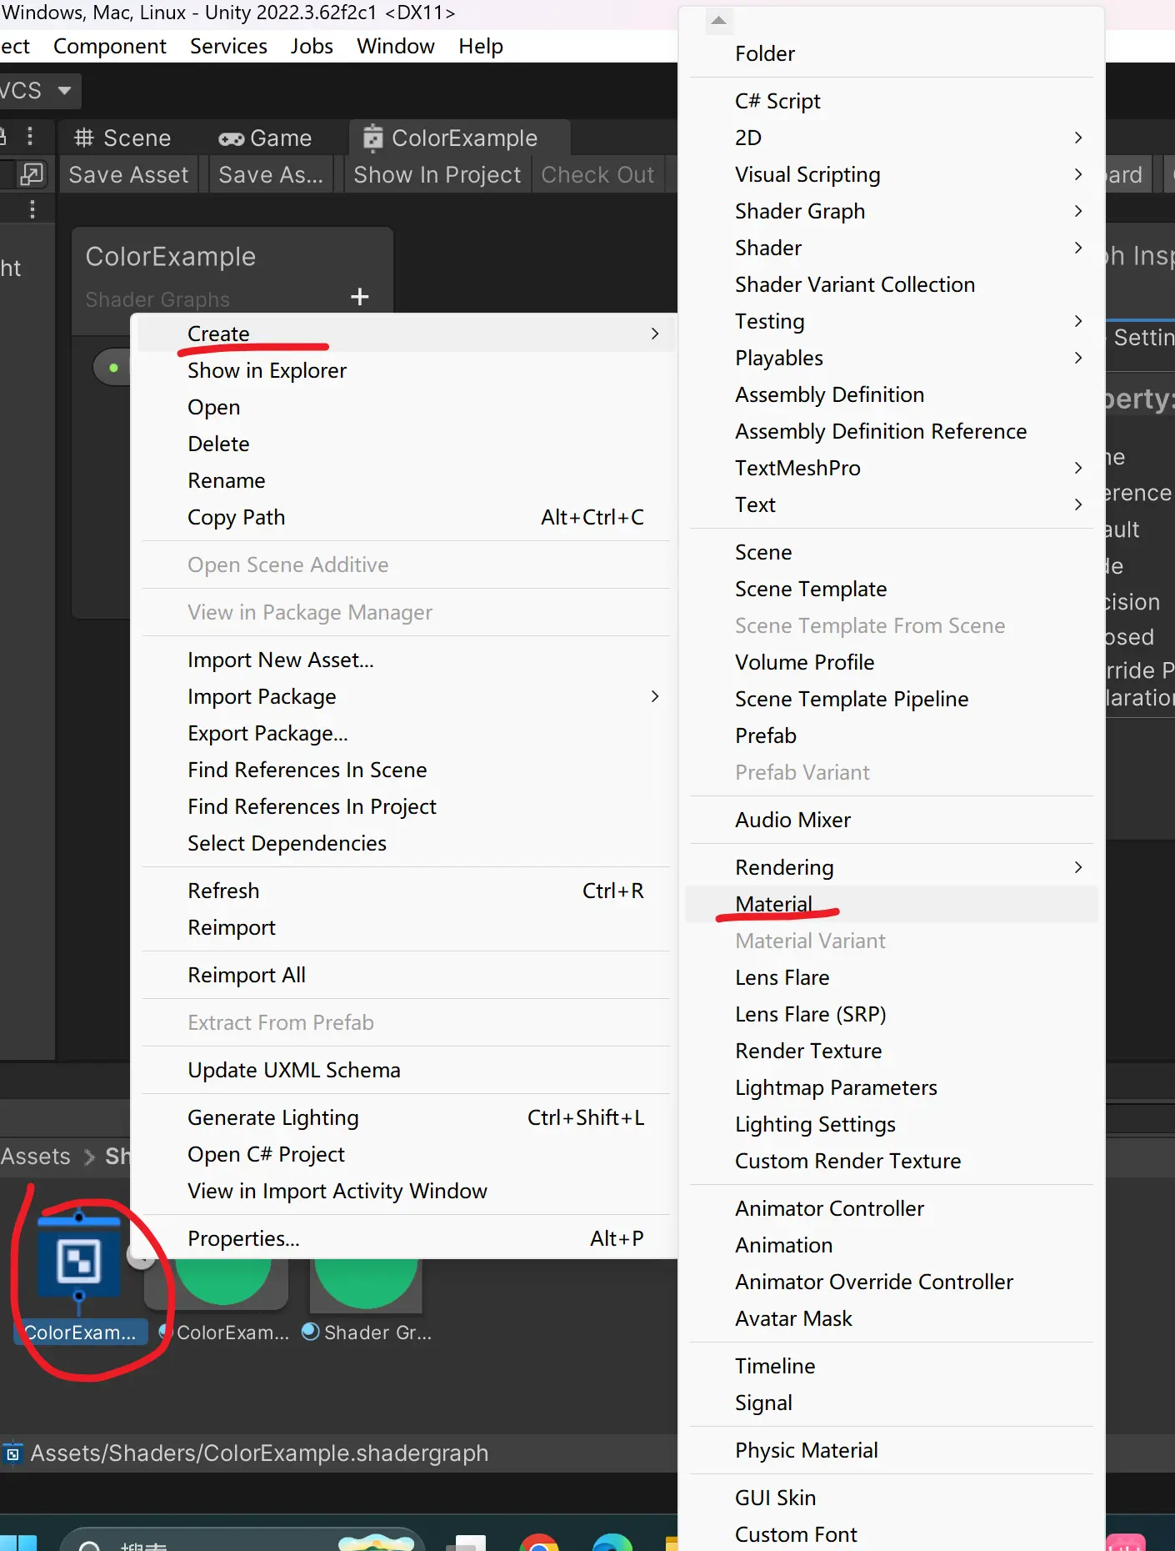Choose Open C# Project
Screen dimensions: 1175x1551
406,1154
